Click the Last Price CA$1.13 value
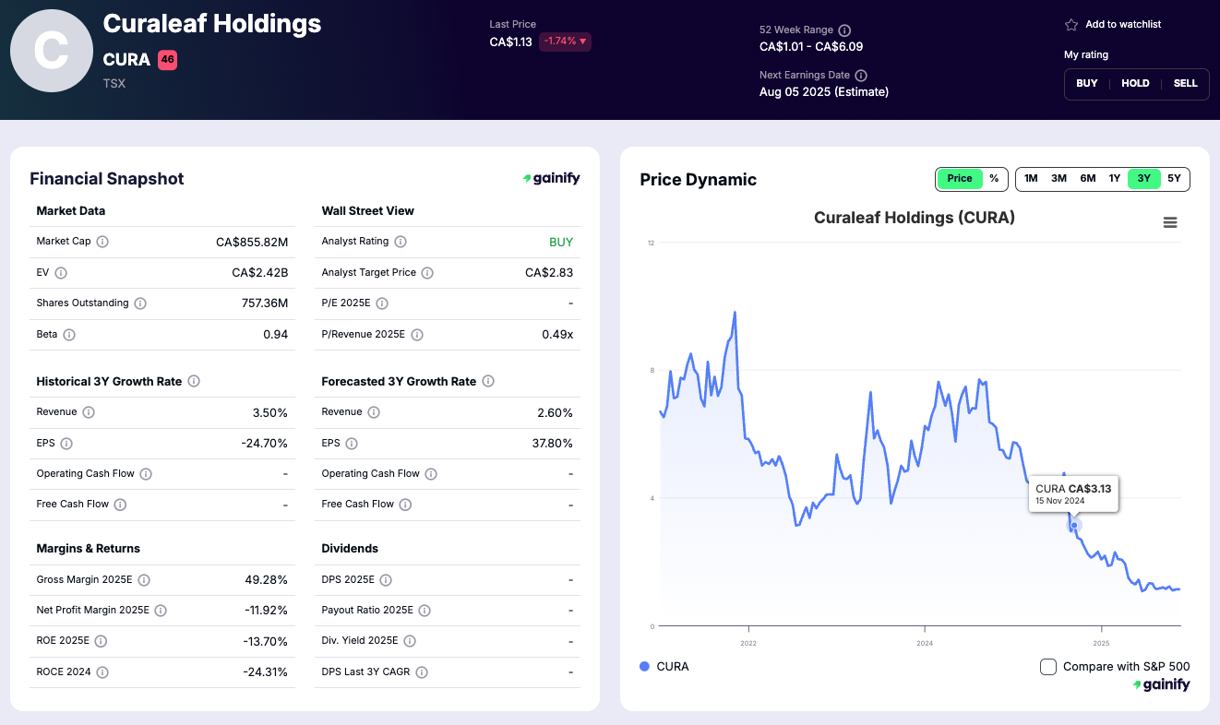 [510, 42]
